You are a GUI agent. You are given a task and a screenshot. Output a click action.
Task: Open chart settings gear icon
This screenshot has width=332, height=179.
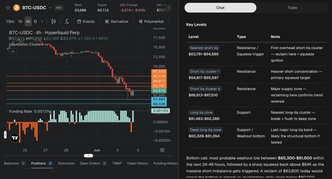point(162,150)
